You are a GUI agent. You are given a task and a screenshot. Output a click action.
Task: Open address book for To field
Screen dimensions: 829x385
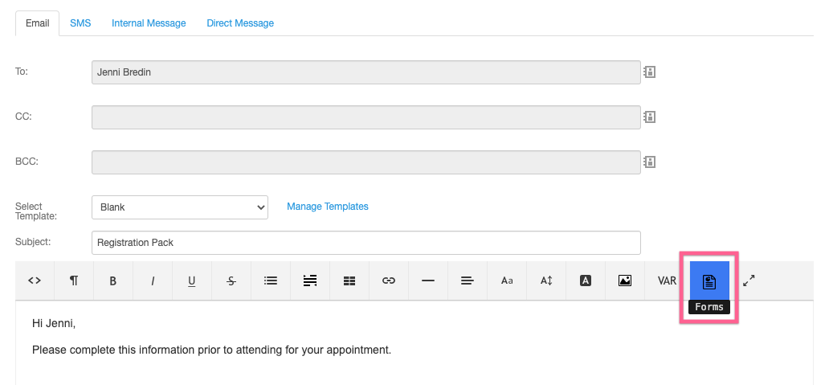(650, 72)
